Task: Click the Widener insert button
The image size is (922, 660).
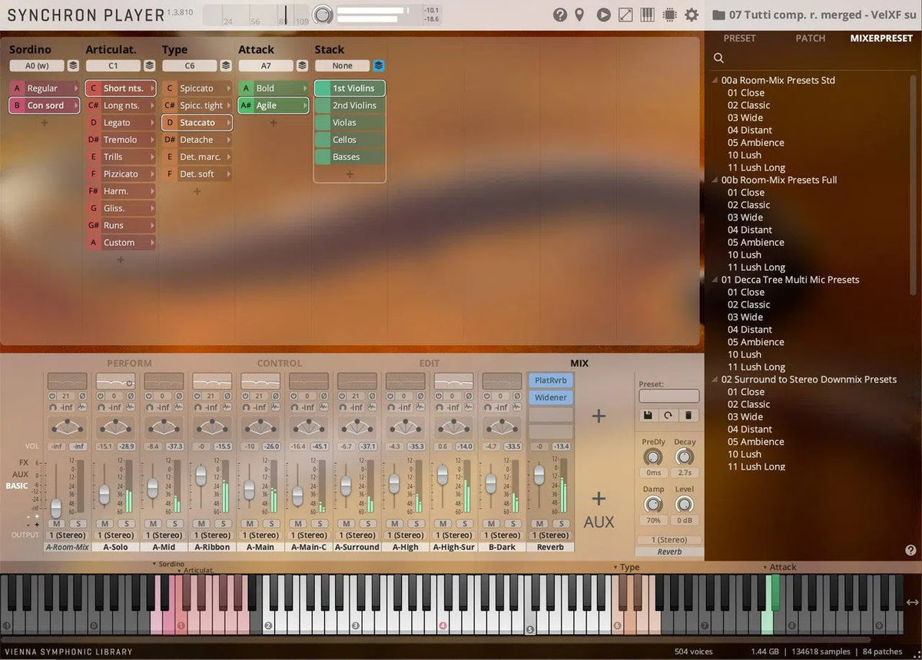Action: [550, 397]
